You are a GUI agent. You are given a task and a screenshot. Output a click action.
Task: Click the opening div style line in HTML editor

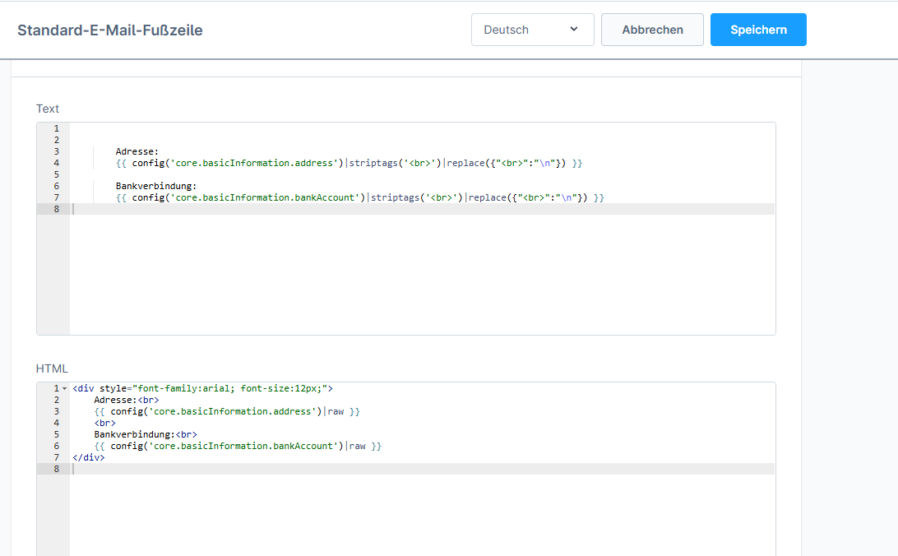pyautogui.click(x=202, y=388)
